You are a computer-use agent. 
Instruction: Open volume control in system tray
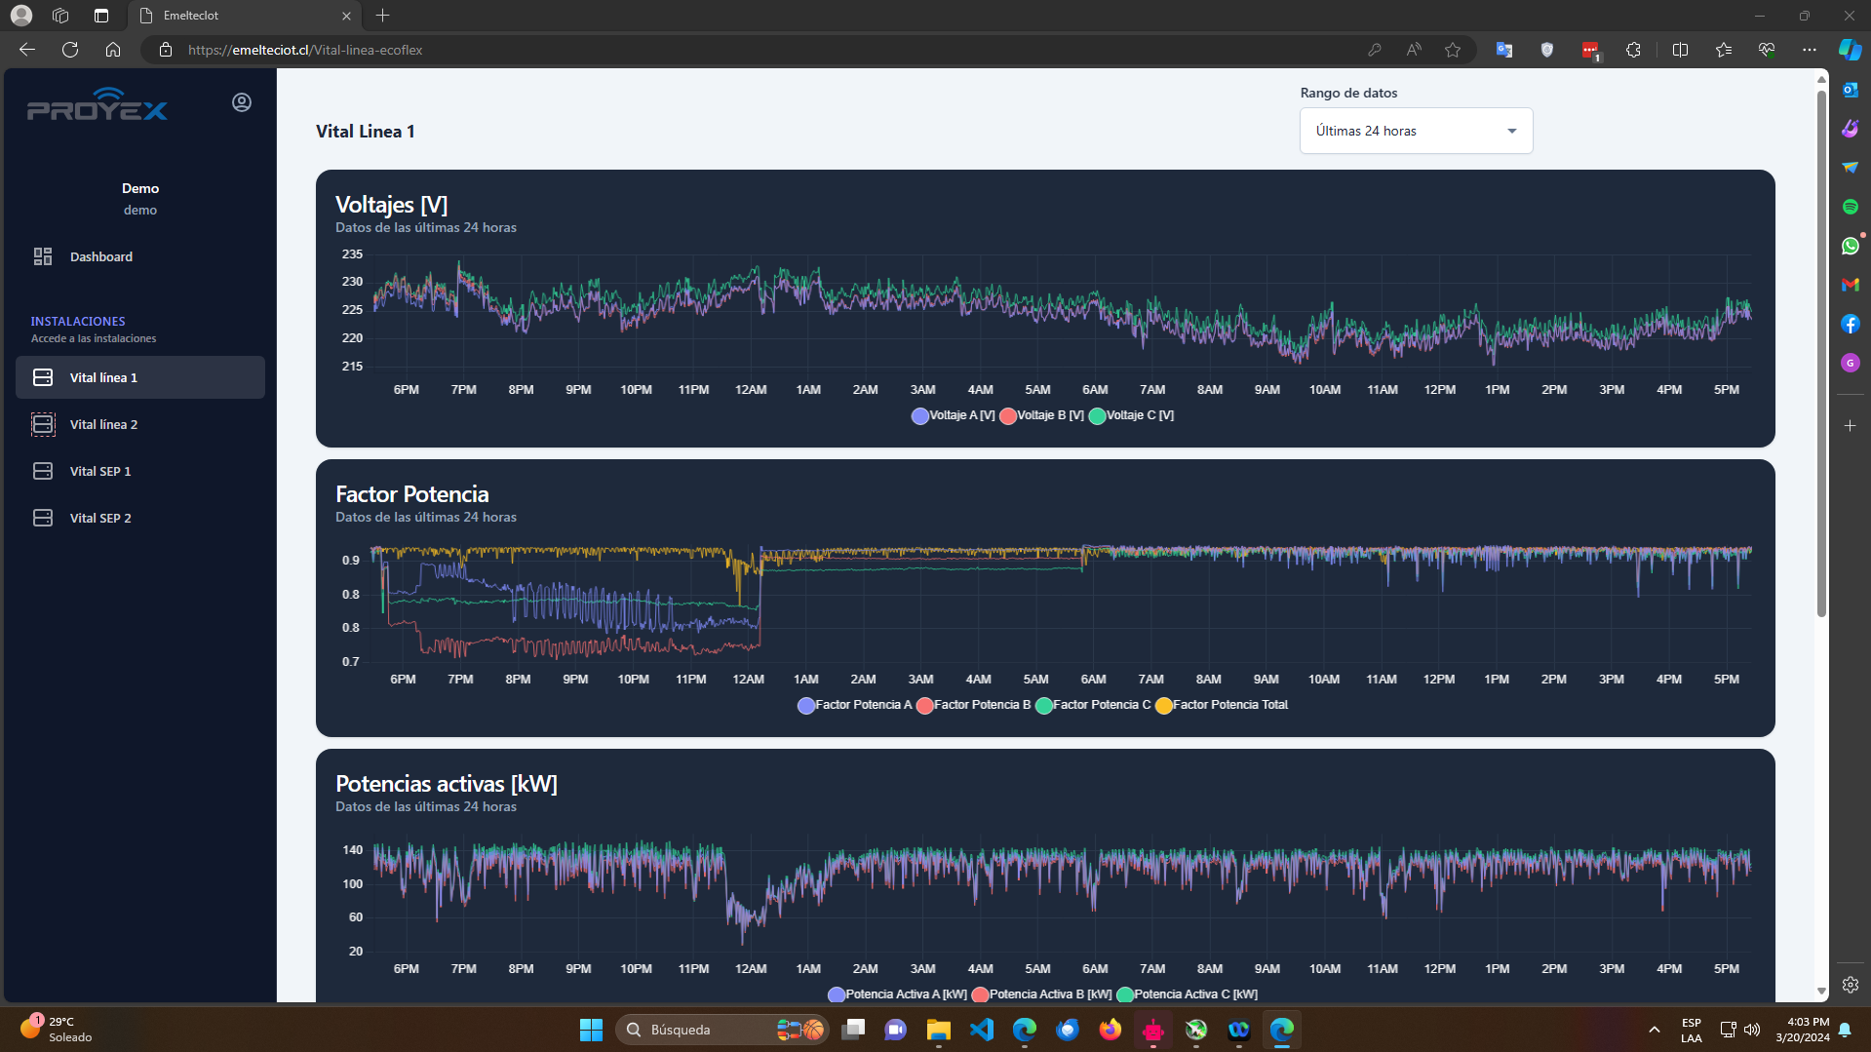[x=1752, y=1030]
